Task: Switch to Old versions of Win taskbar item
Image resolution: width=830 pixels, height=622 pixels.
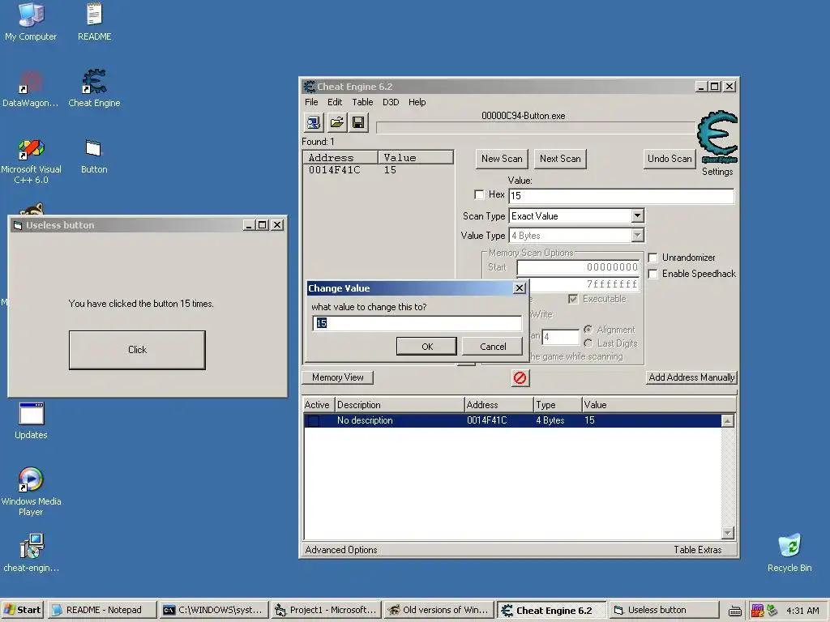Action: [439, 610]
